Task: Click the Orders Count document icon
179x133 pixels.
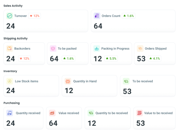Action: (x=97, y=16)
